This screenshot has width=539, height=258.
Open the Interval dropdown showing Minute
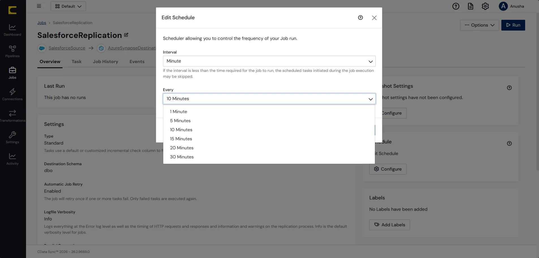coord(269,61)
